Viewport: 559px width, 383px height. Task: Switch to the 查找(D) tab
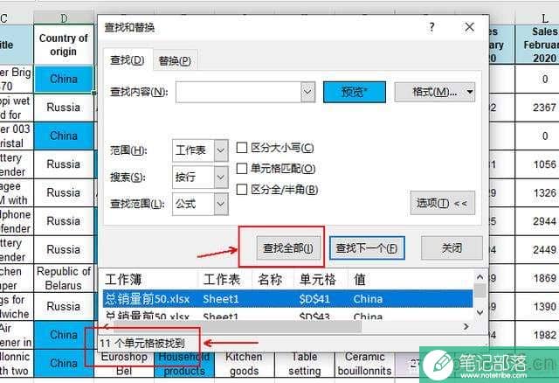128,60
